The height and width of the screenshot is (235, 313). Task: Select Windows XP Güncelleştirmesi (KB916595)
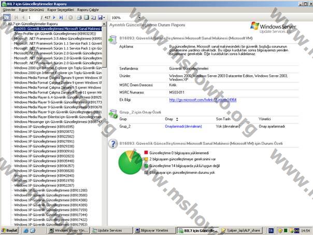[44, 127]
